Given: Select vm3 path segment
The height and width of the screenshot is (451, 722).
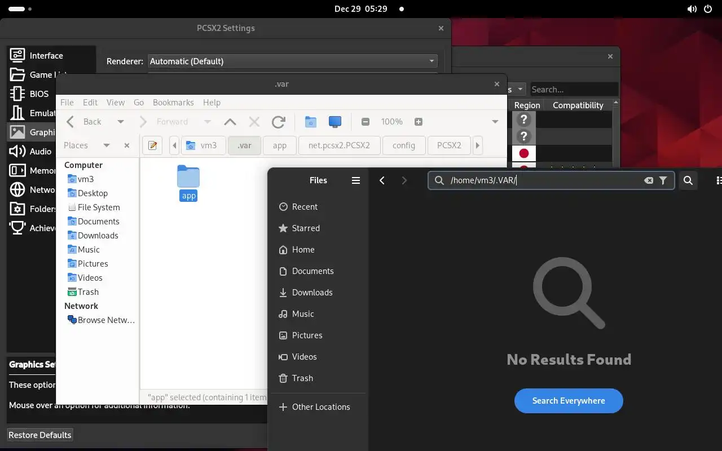Looking at the screenshot, I should (202, 145).
